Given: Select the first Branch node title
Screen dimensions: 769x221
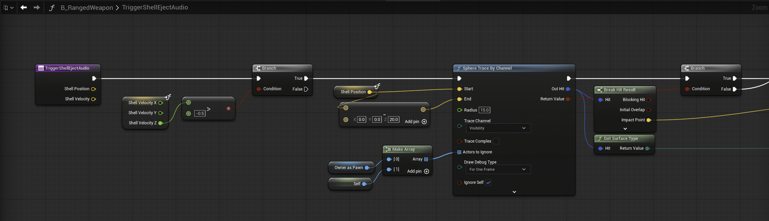Looking at the screenshot, I should coord(269,68).
